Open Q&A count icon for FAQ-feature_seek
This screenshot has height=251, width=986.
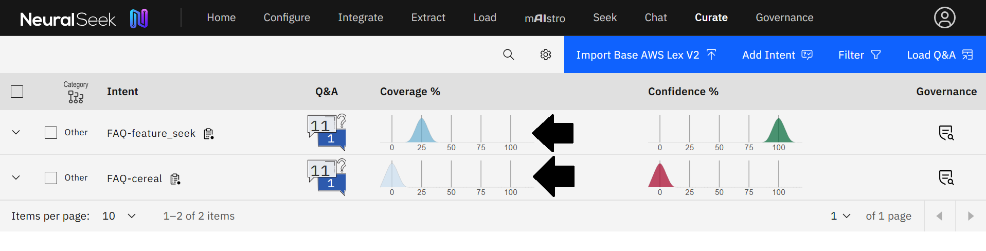327,132
